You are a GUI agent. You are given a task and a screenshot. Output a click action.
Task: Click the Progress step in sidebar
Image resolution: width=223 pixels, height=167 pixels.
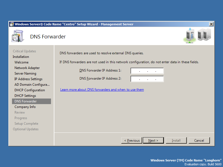21,118
